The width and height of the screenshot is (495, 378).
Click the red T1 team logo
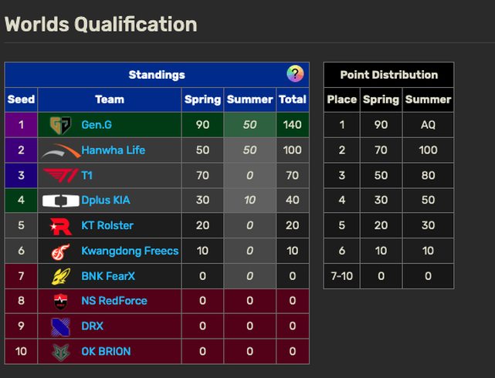pyautogui.click(x=59, y=176)
